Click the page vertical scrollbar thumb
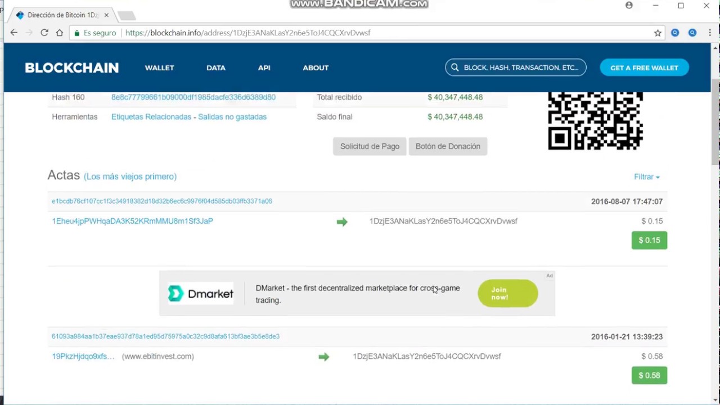This screenshot has width=720, height=405. click(715, 121)
